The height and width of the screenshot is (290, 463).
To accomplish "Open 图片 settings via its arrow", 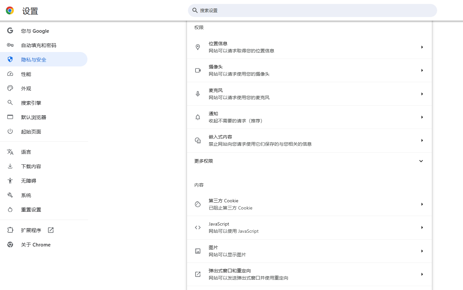I will [422, 251].
